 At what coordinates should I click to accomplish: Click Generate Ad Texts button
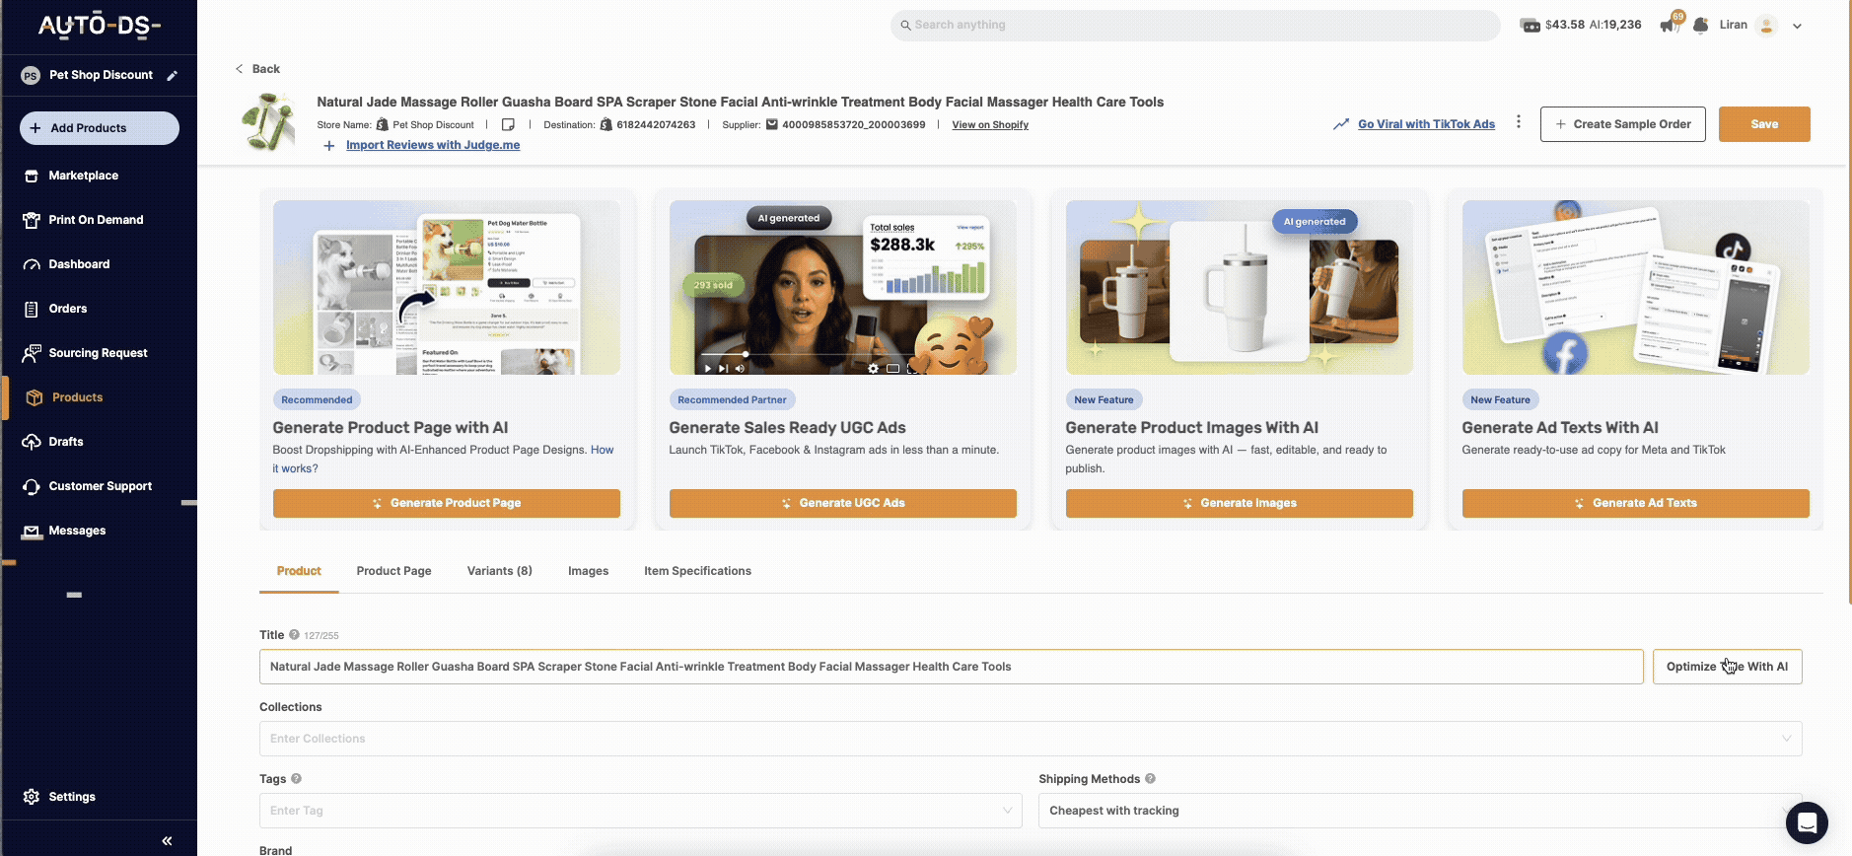tap(1636, 503)
